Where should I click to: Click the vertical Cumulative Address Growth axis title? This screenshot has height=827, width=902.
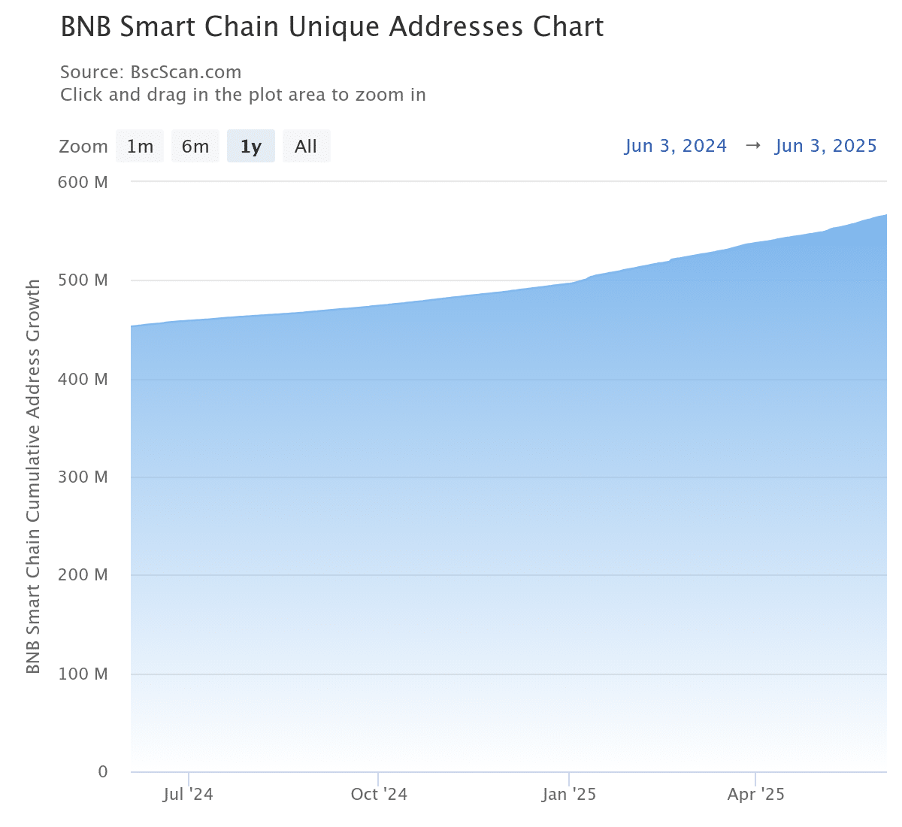(x=33, y=477)
